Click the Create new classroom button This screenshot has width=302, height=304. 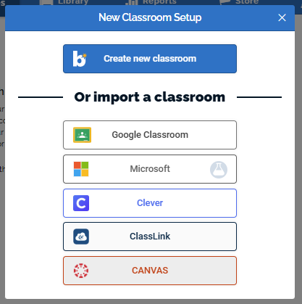[x=150, y=59]
